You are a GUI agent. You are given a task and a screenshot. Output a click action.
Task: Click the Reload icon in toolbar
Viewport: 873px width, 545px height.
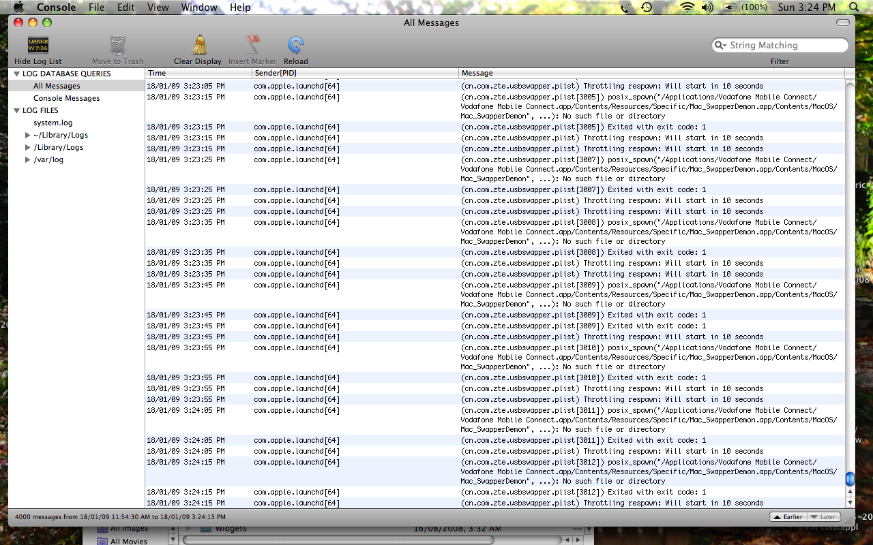coord(295,46)
